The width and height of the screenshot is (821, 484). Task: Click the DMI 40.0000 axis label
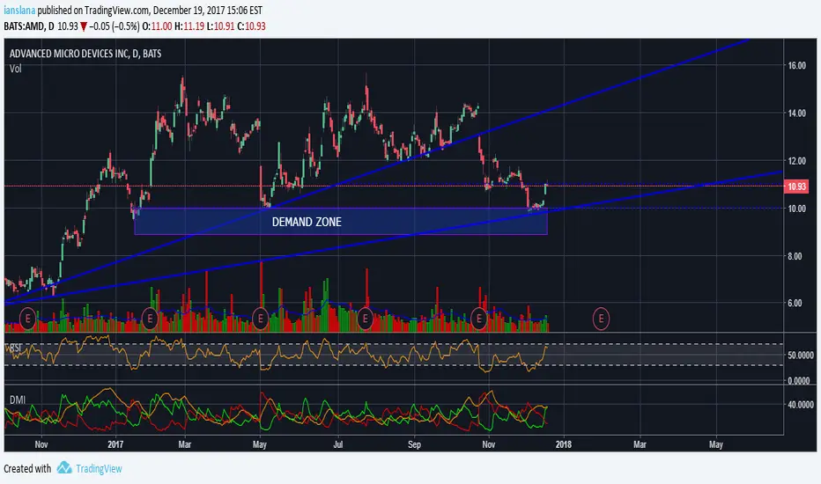click(801, 405)
